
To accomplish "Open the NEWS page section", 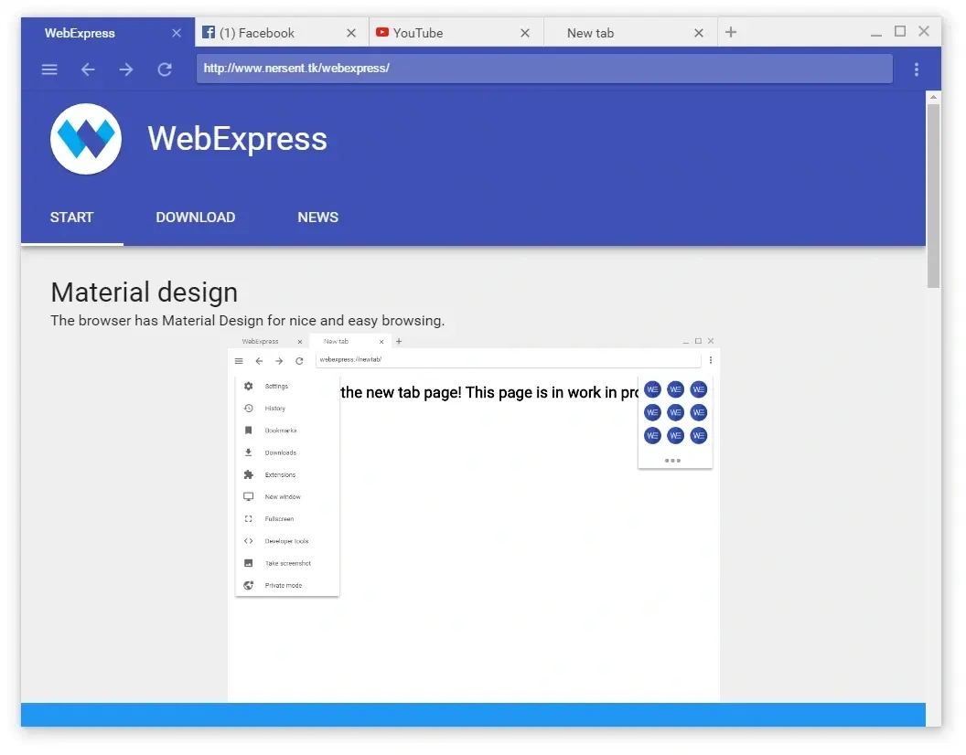I will coord(318,217).
